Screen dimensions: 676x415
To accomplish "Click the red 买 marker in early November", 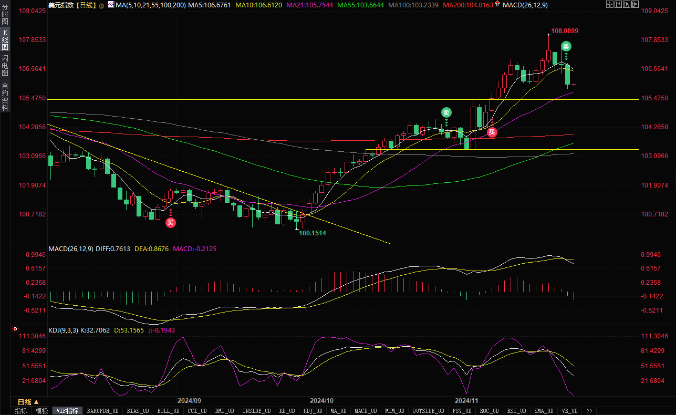I will [x=492, y=132].
